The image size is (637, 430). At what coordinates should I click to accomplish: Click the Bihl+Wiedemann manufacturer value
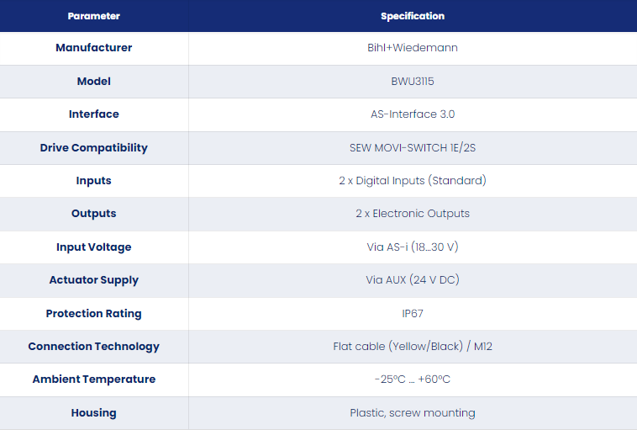pyautogui.click(x=413, y=48)
